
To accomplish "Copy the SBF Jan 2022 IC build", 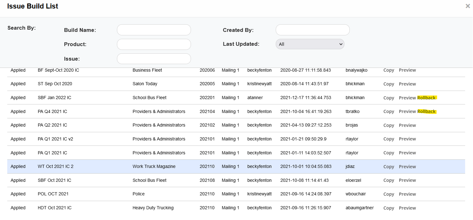I will point(388,98).
